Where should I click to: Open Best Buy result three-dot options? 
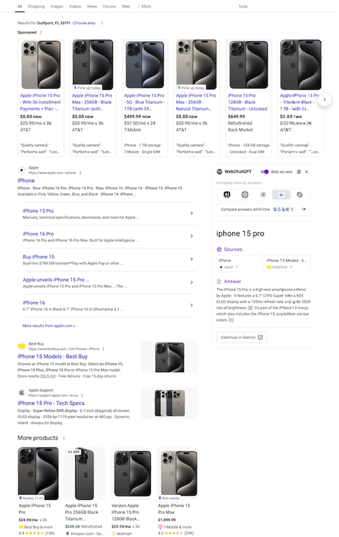[x=103, y=349]
